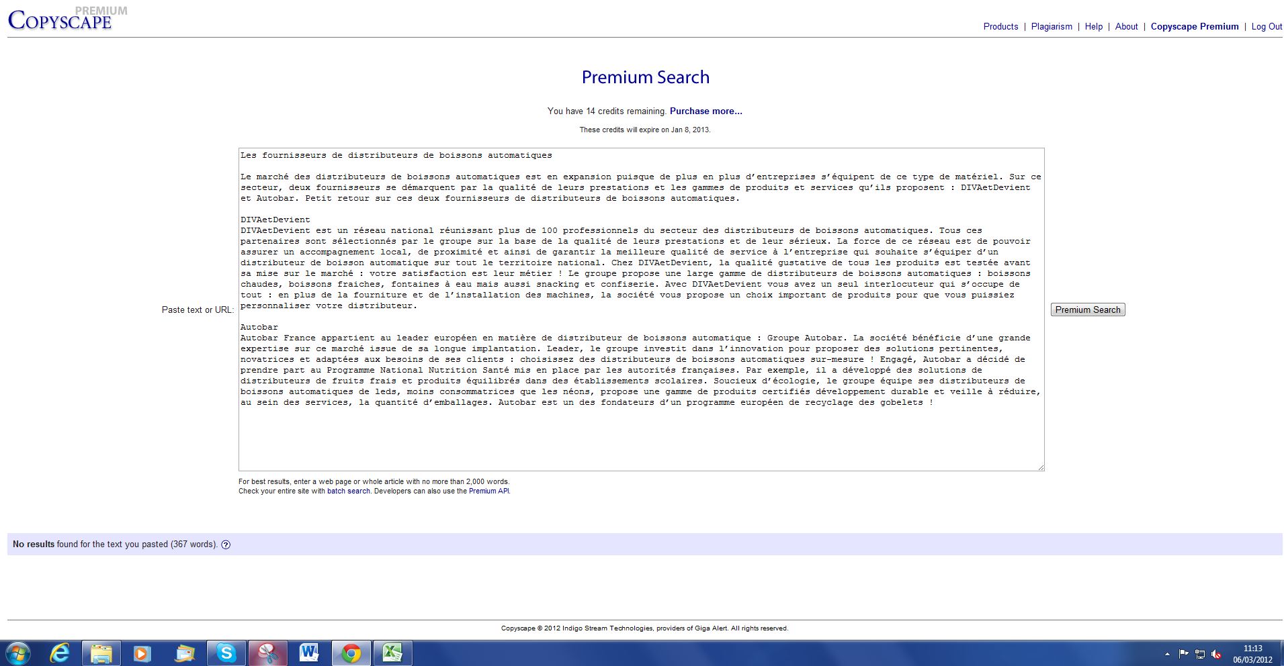The image size is (1284, 666).
Task: Launch Windows Media Player from taskbar
Action: coord(142,653)
